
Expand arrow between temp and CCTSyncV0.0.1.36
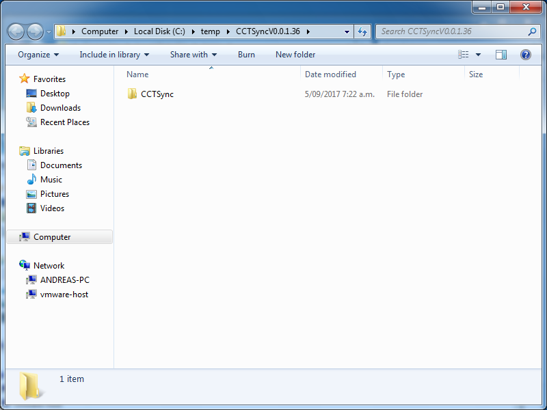(x=228, y=31)
